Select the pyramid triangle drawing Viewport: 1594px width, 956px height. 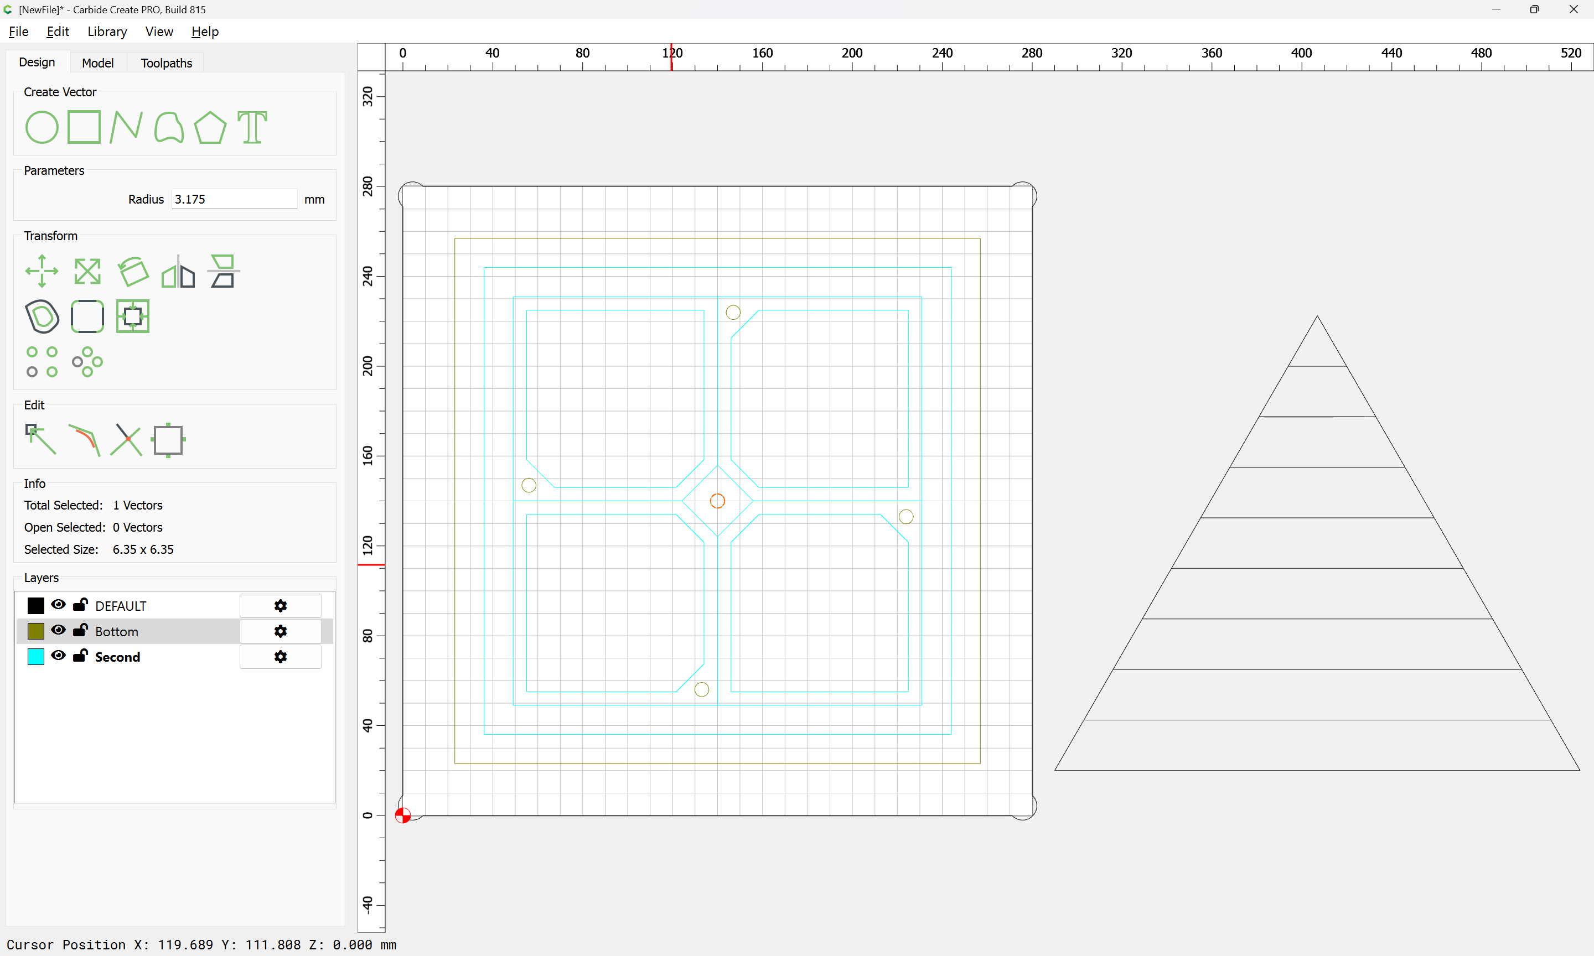click(1317, 543)
